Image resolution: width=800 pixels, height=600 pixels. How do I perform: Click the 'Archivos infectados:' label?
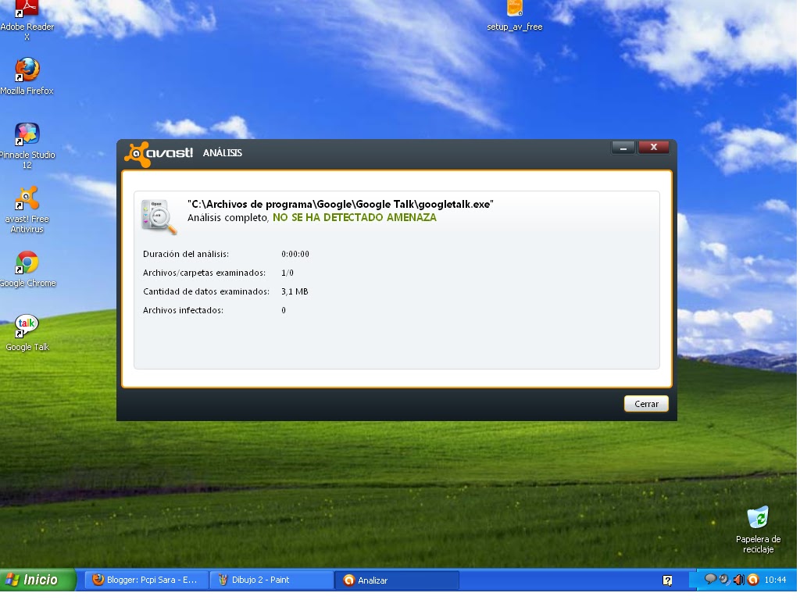(183, 311)
